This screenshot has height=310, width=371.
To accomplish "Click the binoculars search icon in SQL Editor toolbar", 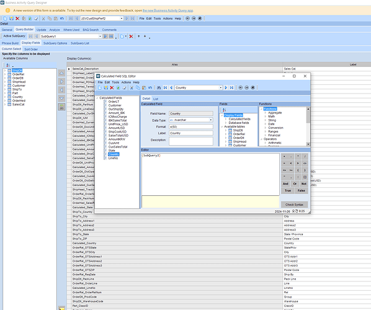I will [159, 87].
